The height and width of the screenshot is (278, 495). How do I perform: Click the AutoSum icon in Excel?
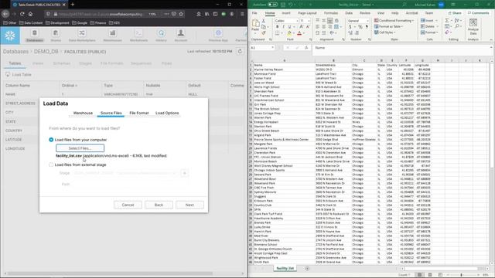[447, 21]
